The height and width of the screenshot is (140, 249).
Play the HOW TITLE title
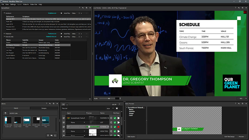point(119,131)
